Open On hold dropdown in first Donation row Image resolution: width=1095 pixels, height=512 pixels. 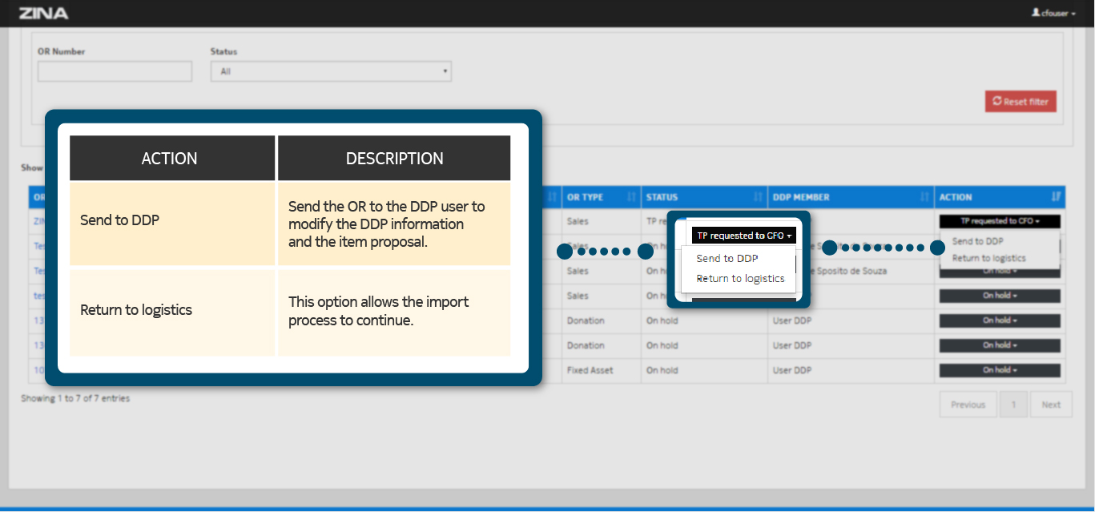tap(1000, 321)
